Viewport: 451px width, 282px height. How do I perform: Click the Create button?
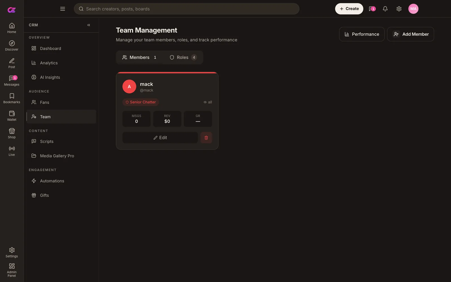(349, 9)
